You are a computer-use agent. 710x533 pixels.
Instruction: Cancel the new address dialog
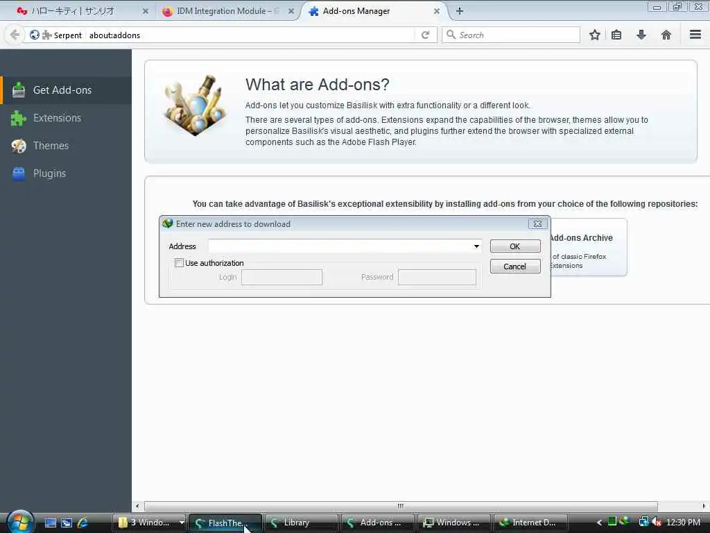pos(515,266)
